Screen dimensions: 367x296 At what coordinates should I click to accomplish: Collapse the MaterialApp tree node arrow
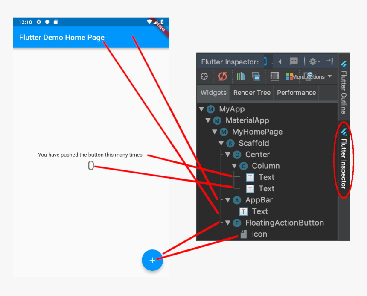(208, 120)
